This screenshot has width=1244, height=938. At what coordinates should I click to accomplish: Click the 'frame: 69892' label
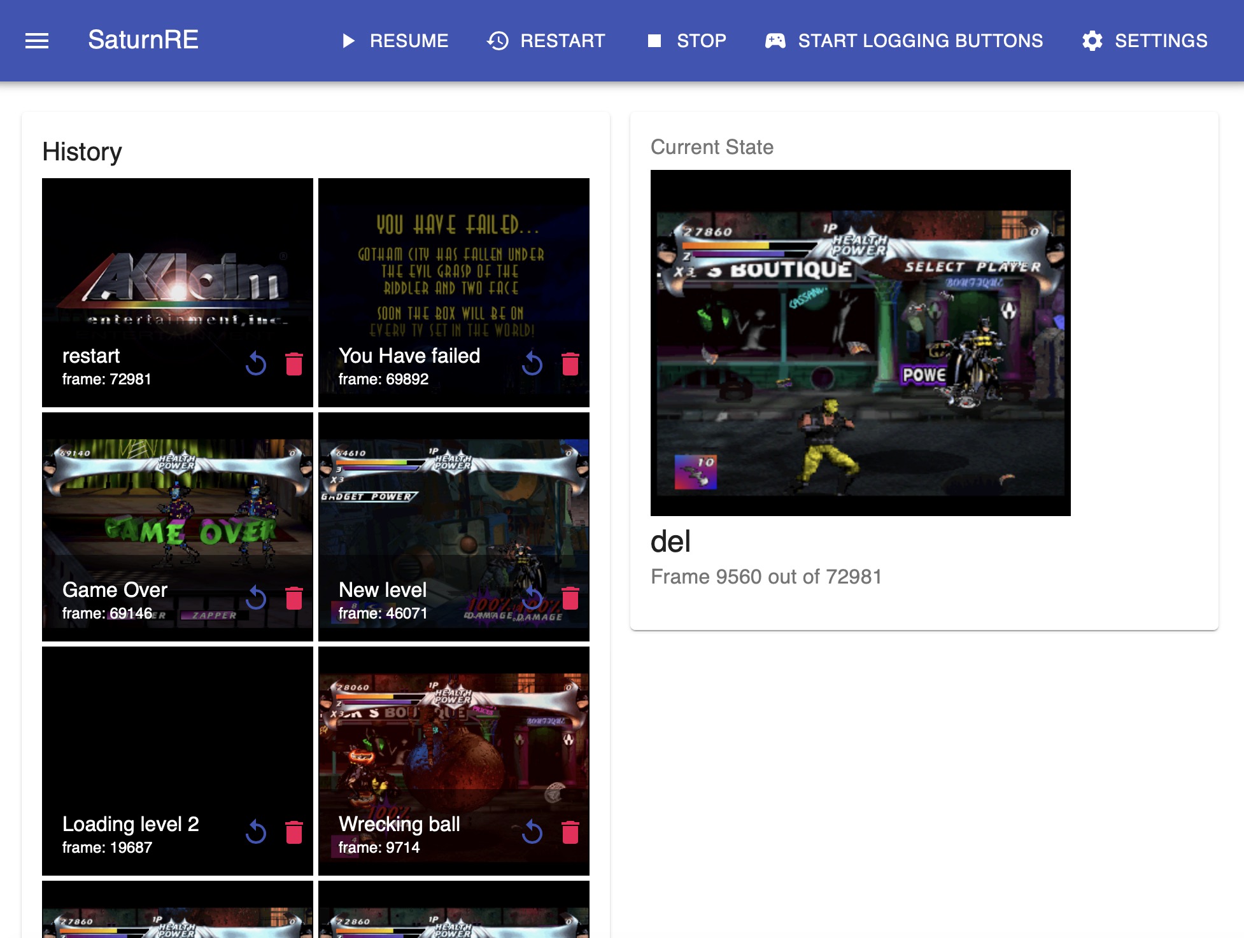(x=383, y=379)
